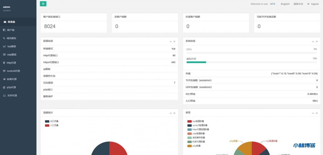The width and height of the screenshot is (323, 155).
Task: Click the logout button
Action: pos(313,4)
